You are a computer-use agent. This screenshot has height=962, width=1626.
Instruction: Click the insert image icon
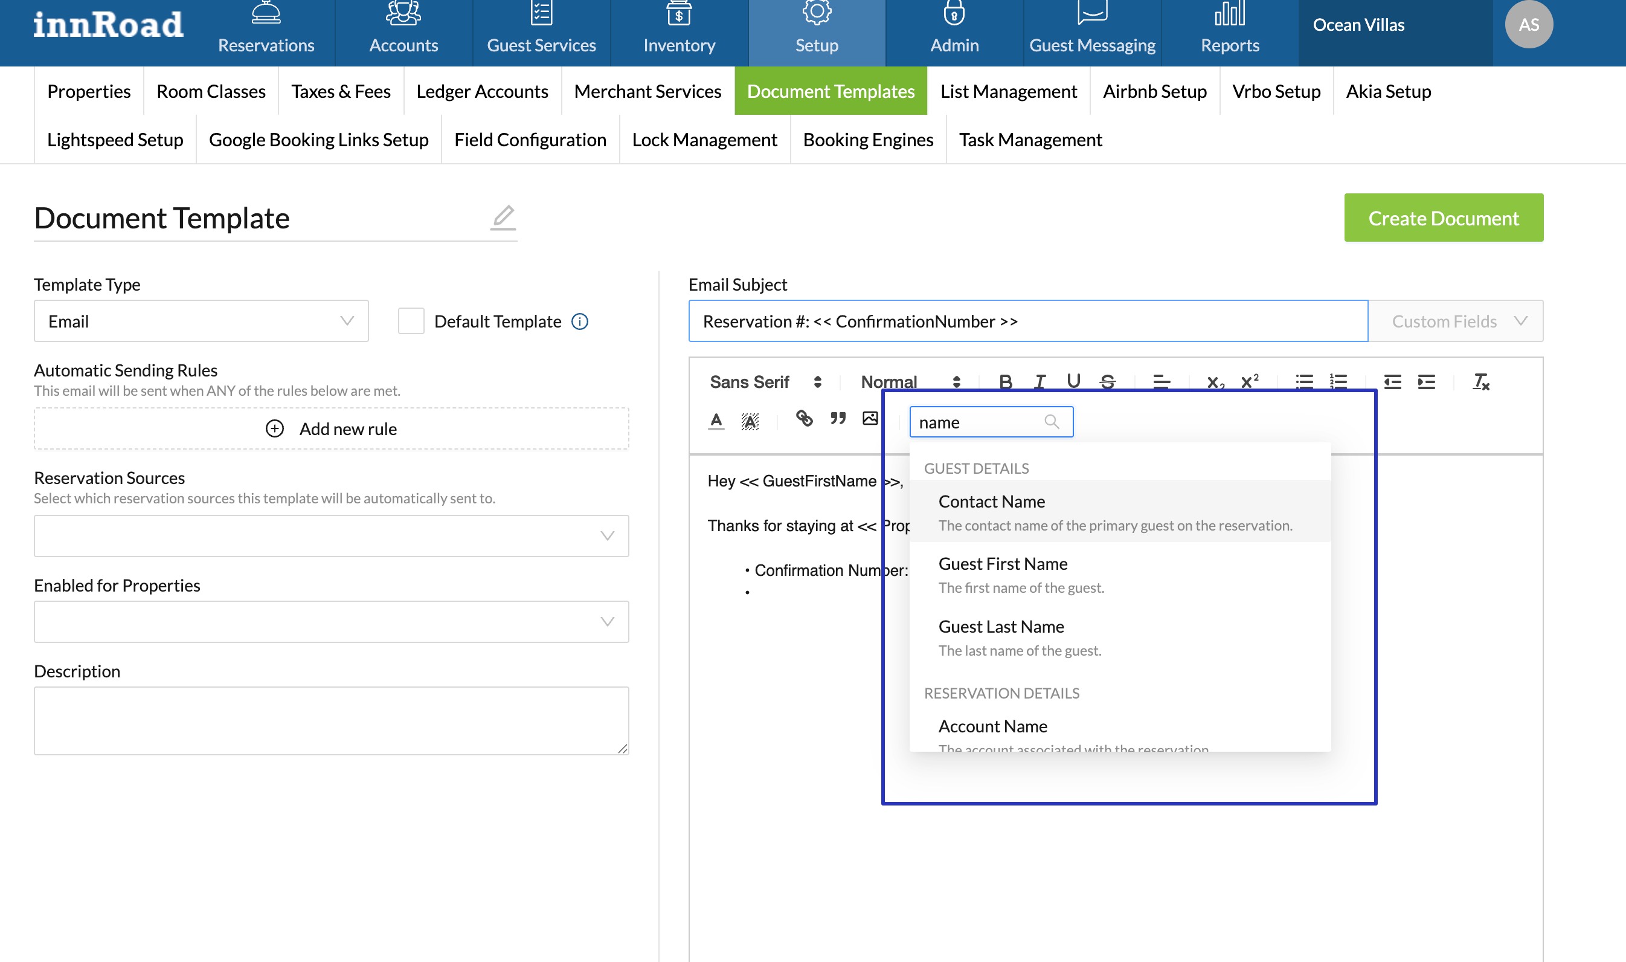pos(870,419)
